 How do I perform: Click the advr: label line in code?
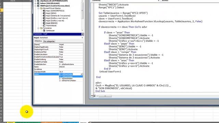click(99, 83)
